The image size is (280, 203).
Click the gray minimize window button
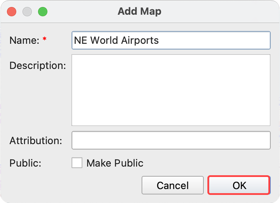pos(27,12)
